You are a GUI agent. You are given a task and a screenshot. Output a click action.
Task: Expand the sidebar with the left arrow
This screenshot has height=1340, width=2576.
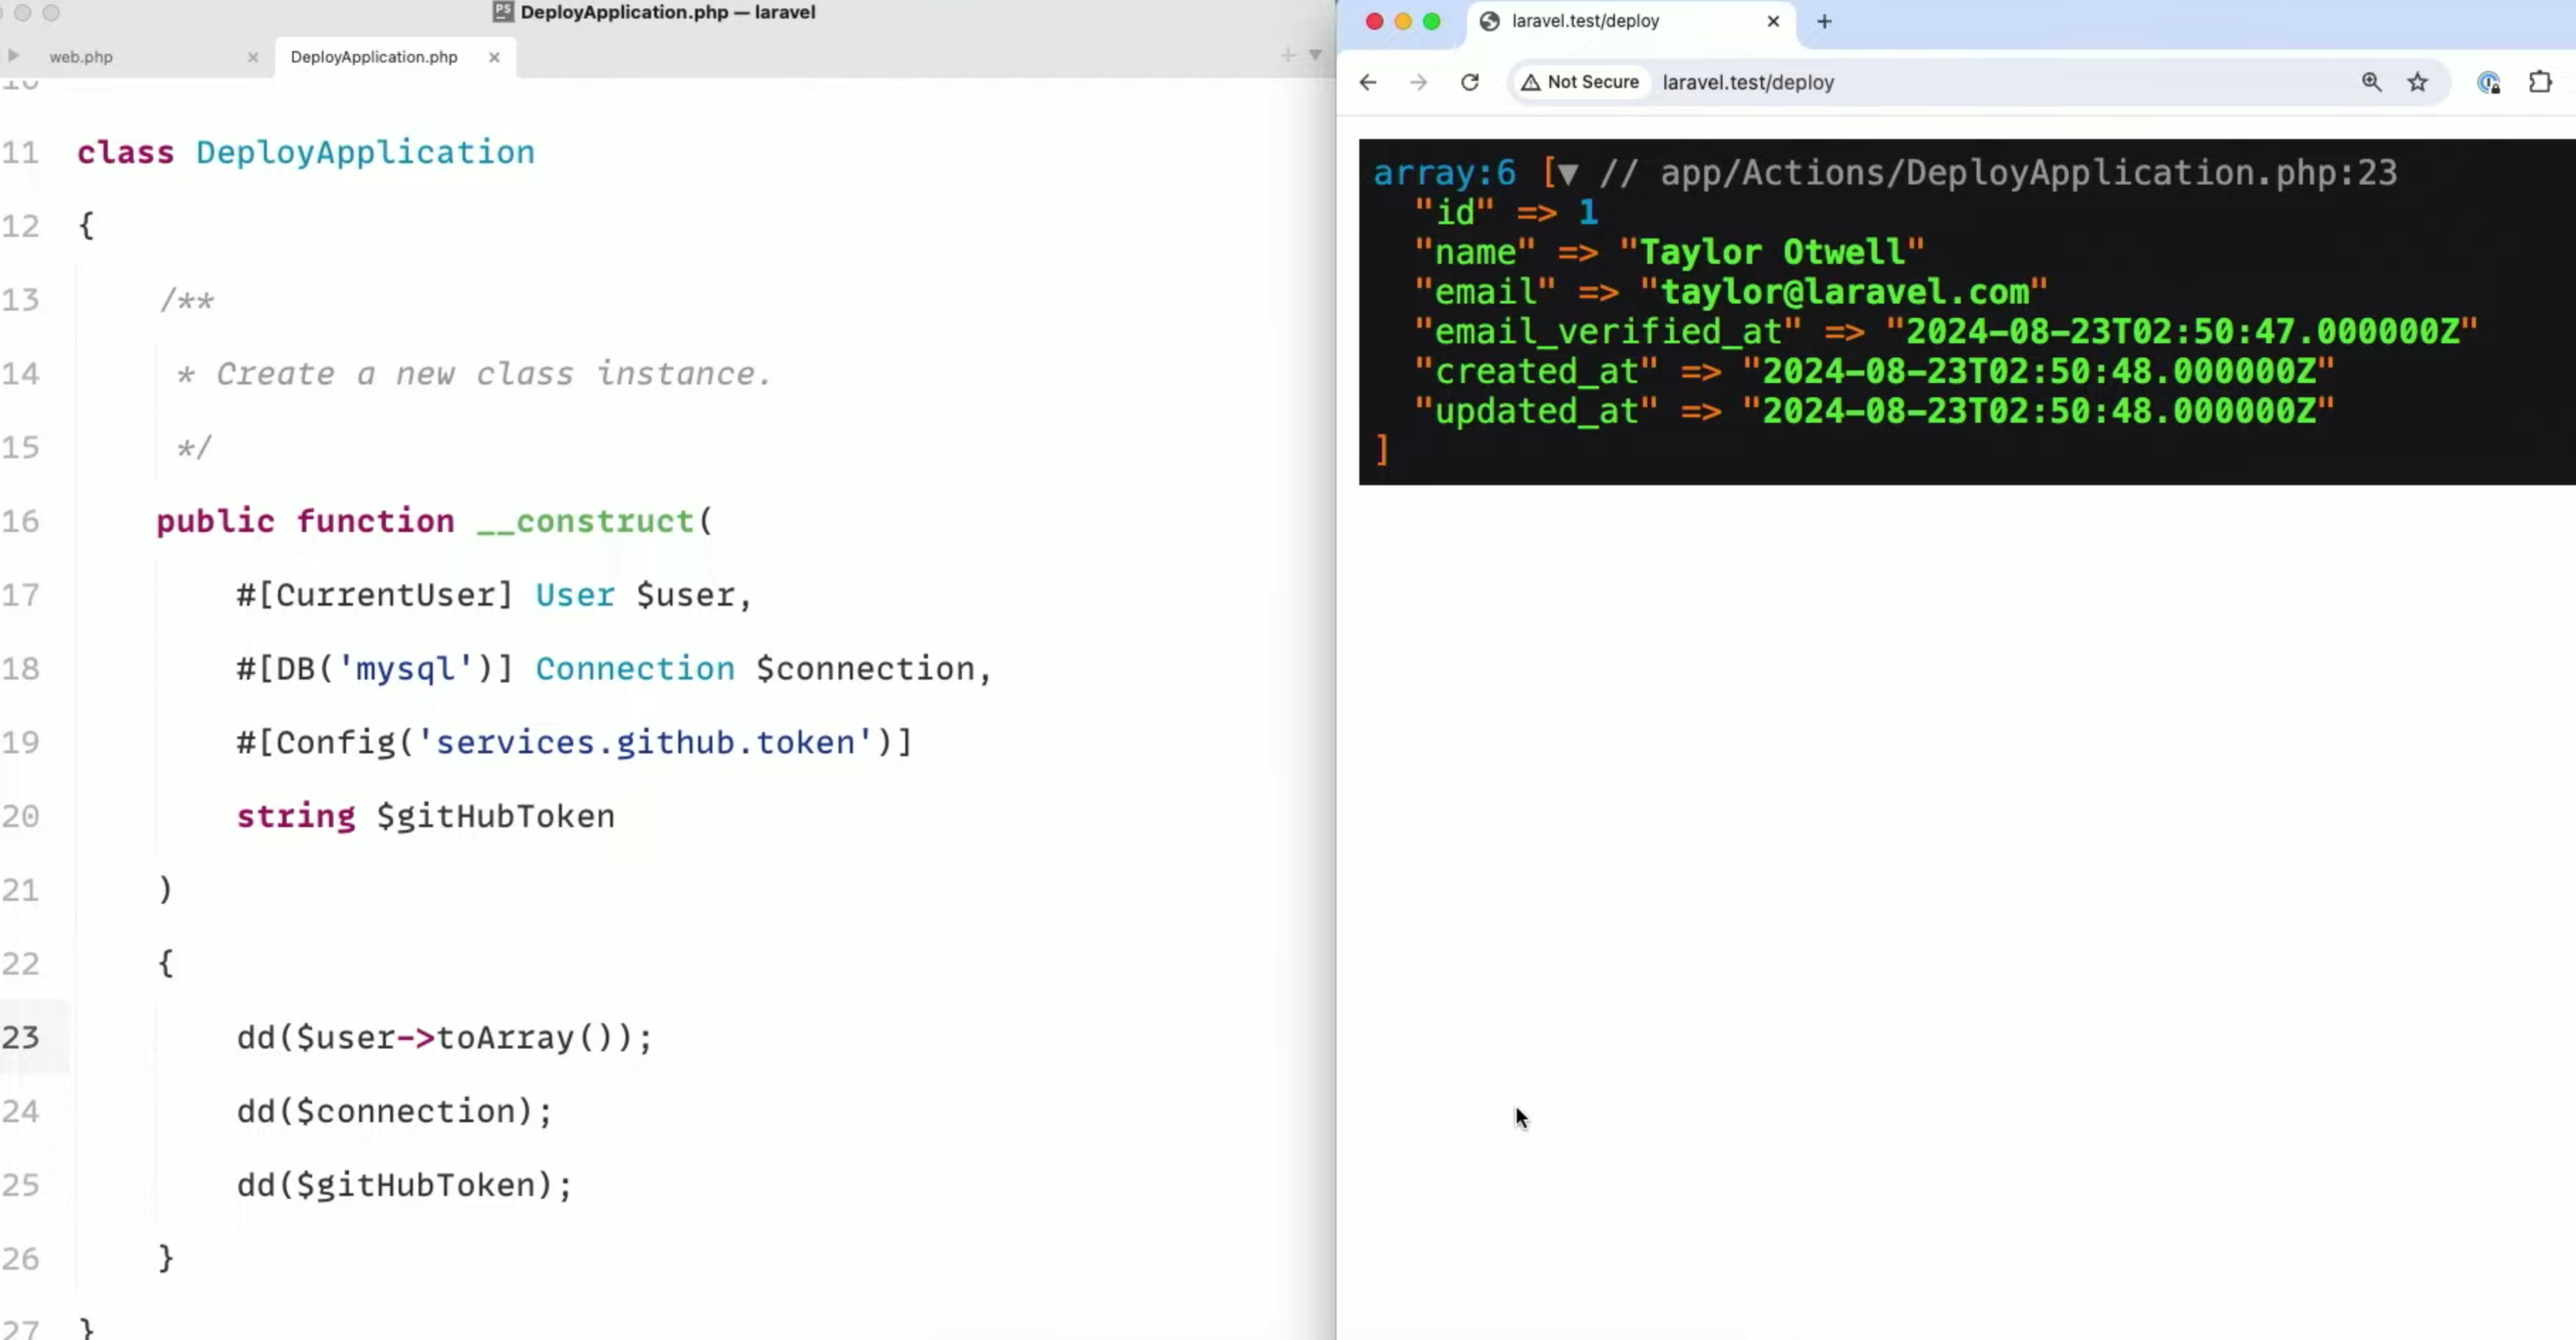tap(13, 56)
